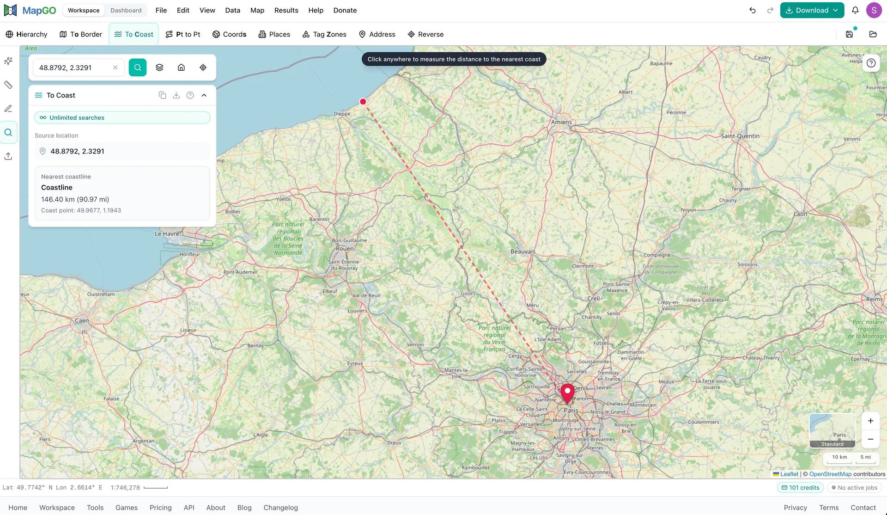Click the teal search button
The width and height of the screenshot is (887, 515).
point(138,67)
